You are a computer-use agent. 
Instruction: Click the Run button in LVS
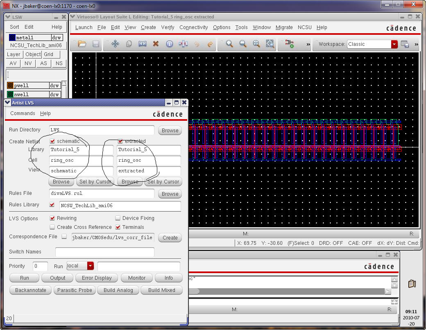[25, 278]
